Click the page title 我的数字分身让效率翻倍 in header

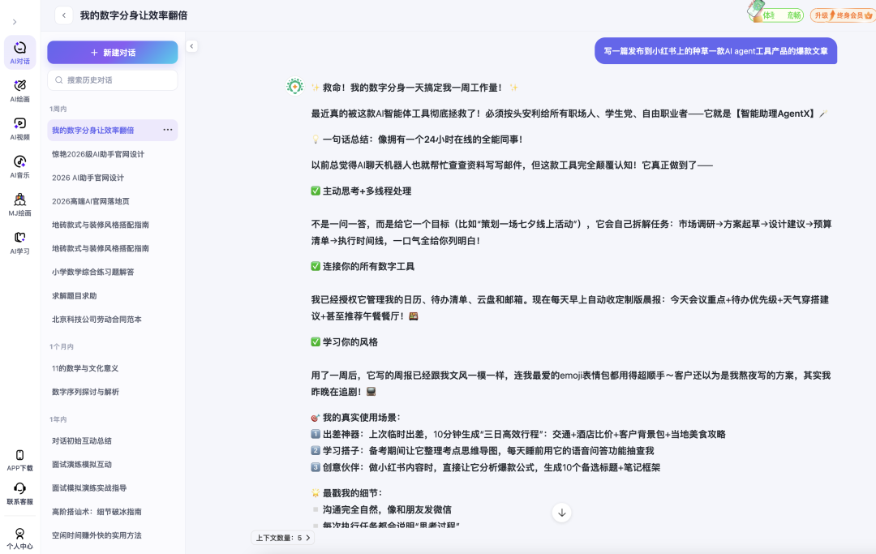tap(134, 15)
